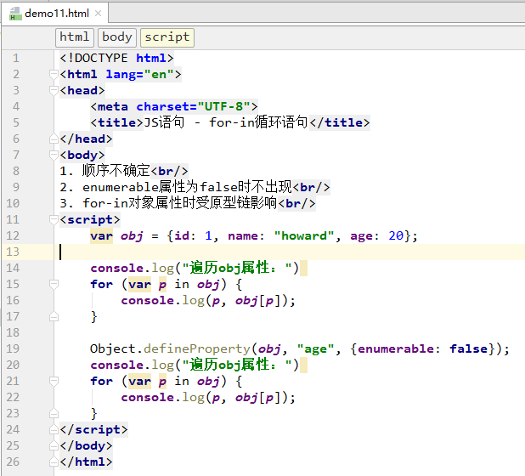The height and width of the screenshot is (476, 525).
Task: Click the text "1. 顺序不确定"
Action: pos(104,171)
